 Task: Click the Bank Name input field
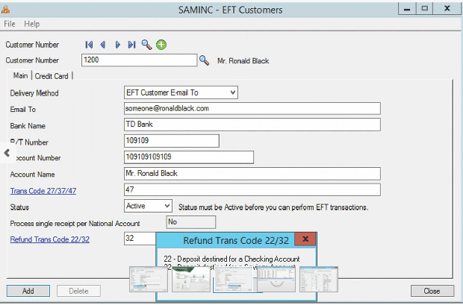pos(252,125)
